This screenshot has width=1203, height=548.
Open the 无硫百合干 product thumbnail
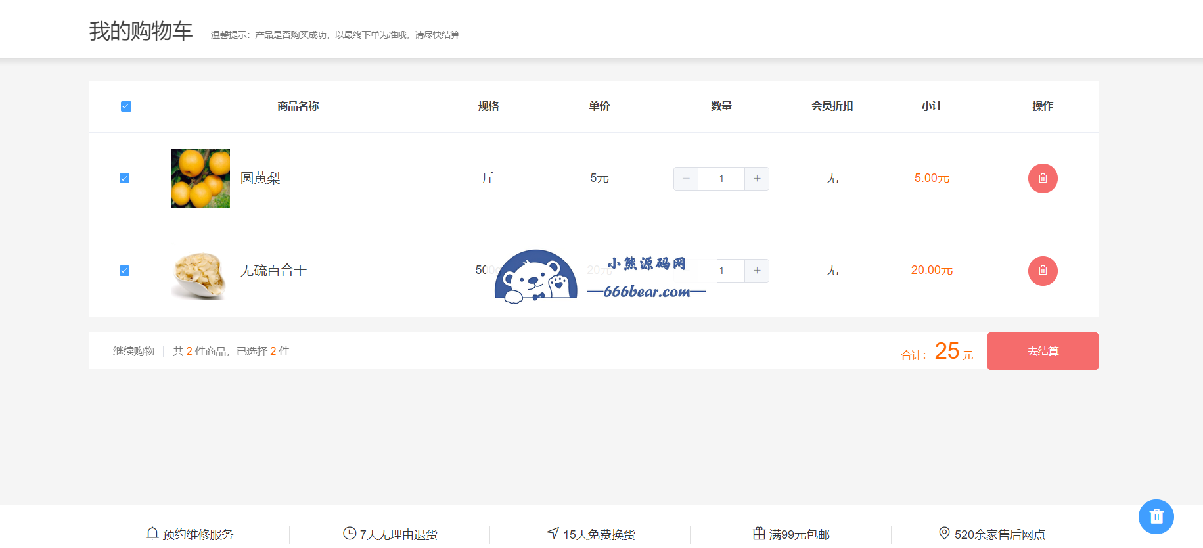pos(200,271)
